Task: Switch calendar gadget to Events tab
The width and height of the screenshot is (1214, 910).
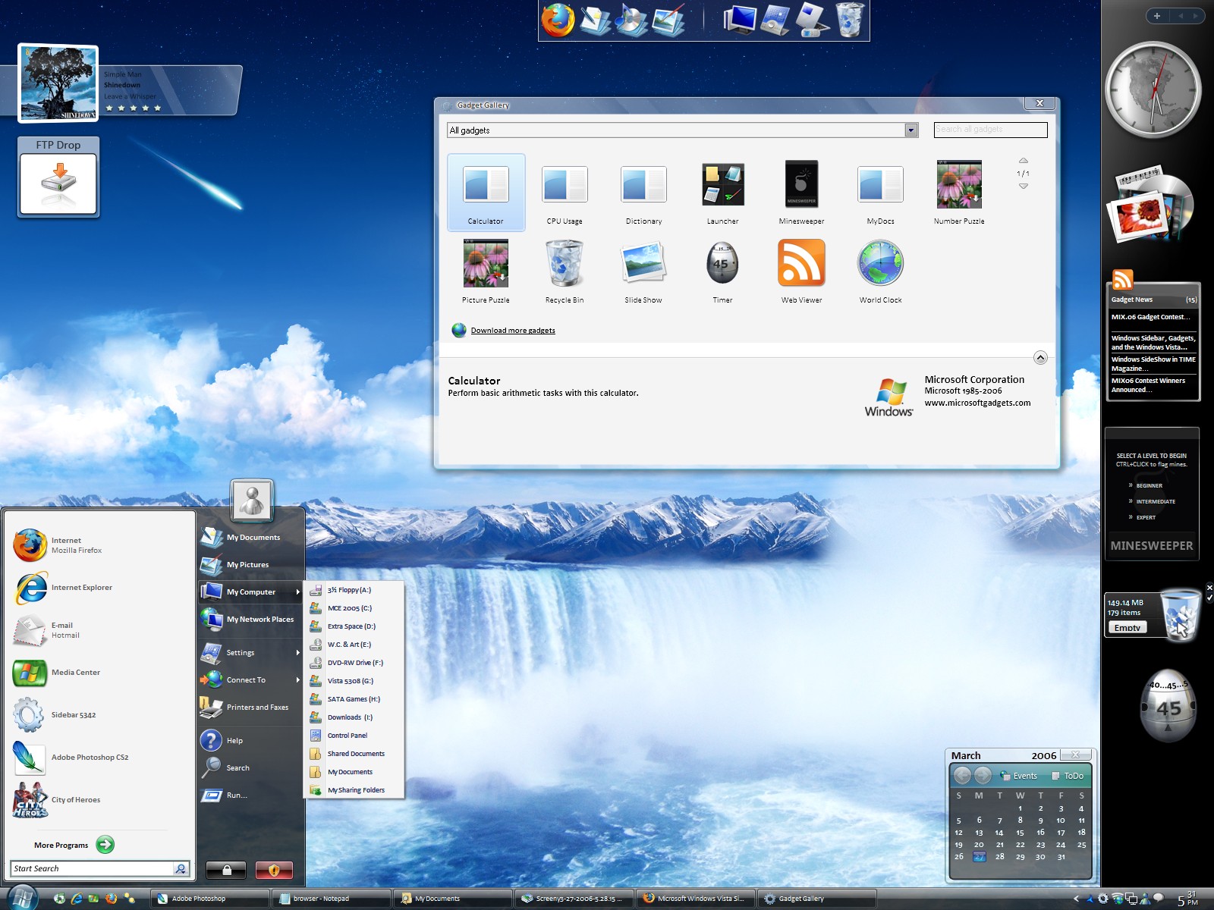Action: pos(1018,776)
